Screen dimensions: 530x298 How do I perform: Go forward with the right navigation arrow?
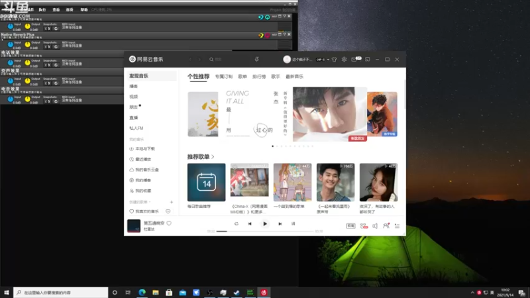(x=199, y=60)
